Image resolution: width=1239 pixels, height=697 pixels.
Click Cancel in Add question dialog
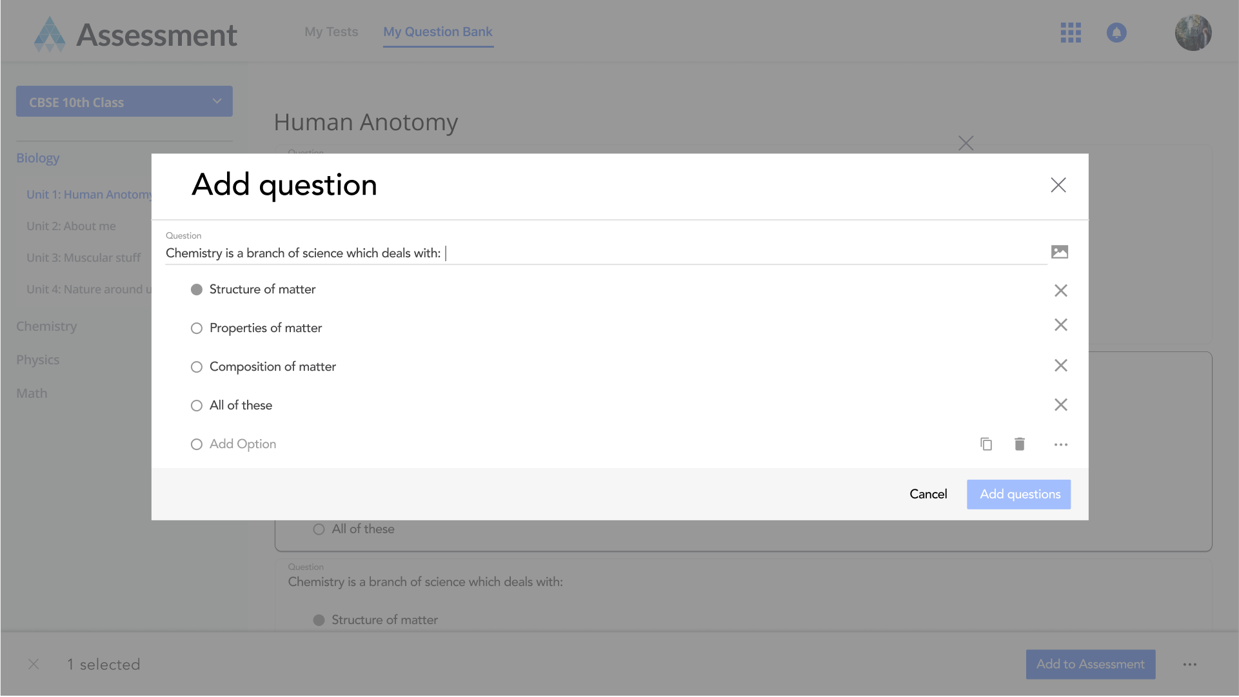click(928, 494)
